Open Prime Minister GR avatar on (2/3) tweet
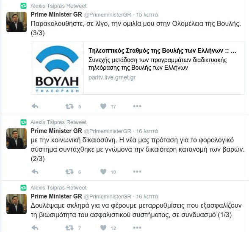The width and height of the screenshot is (249, 232). (17, 139)
